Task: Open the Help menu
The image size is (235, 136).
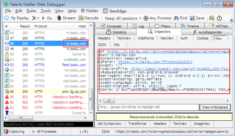Action: click(72, 11)
